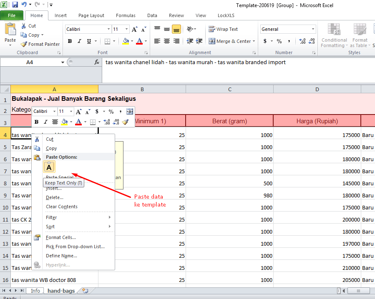Click the Cut scissors icon in ribbon
This screenshot has height=299, width=375.
pos(24,26)
